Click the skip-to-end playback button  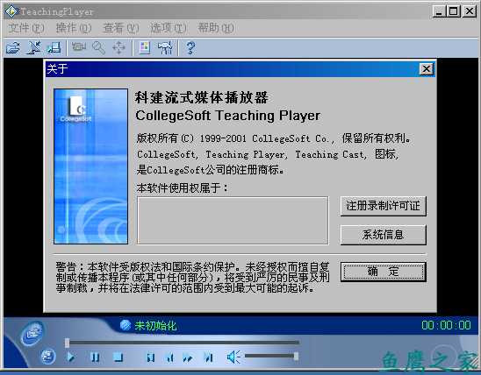(208, 357)
